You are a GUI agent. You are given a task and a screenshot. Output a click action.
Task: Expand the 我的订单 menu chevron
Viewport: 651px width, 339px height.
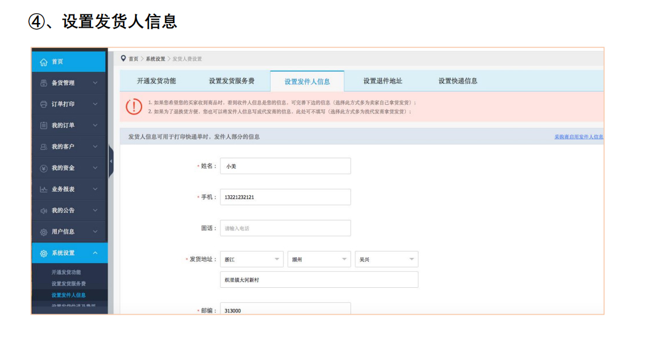95,125
